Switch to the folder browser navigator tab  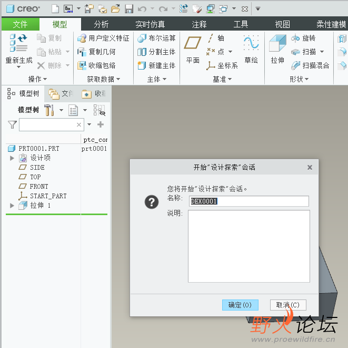pyautogui.click(x=61, y=94)
